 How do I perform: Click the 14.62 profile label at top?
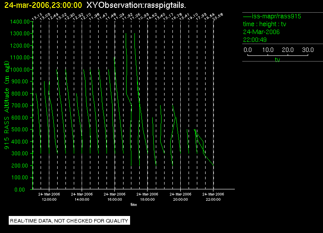151,17
